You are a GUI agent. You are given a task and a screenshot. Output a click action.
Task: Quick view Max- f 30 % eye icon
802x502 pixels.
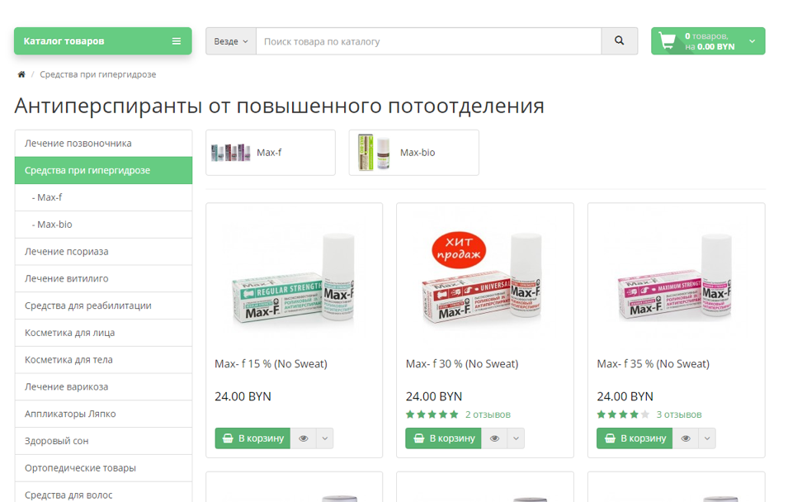(x=494, y=438)
